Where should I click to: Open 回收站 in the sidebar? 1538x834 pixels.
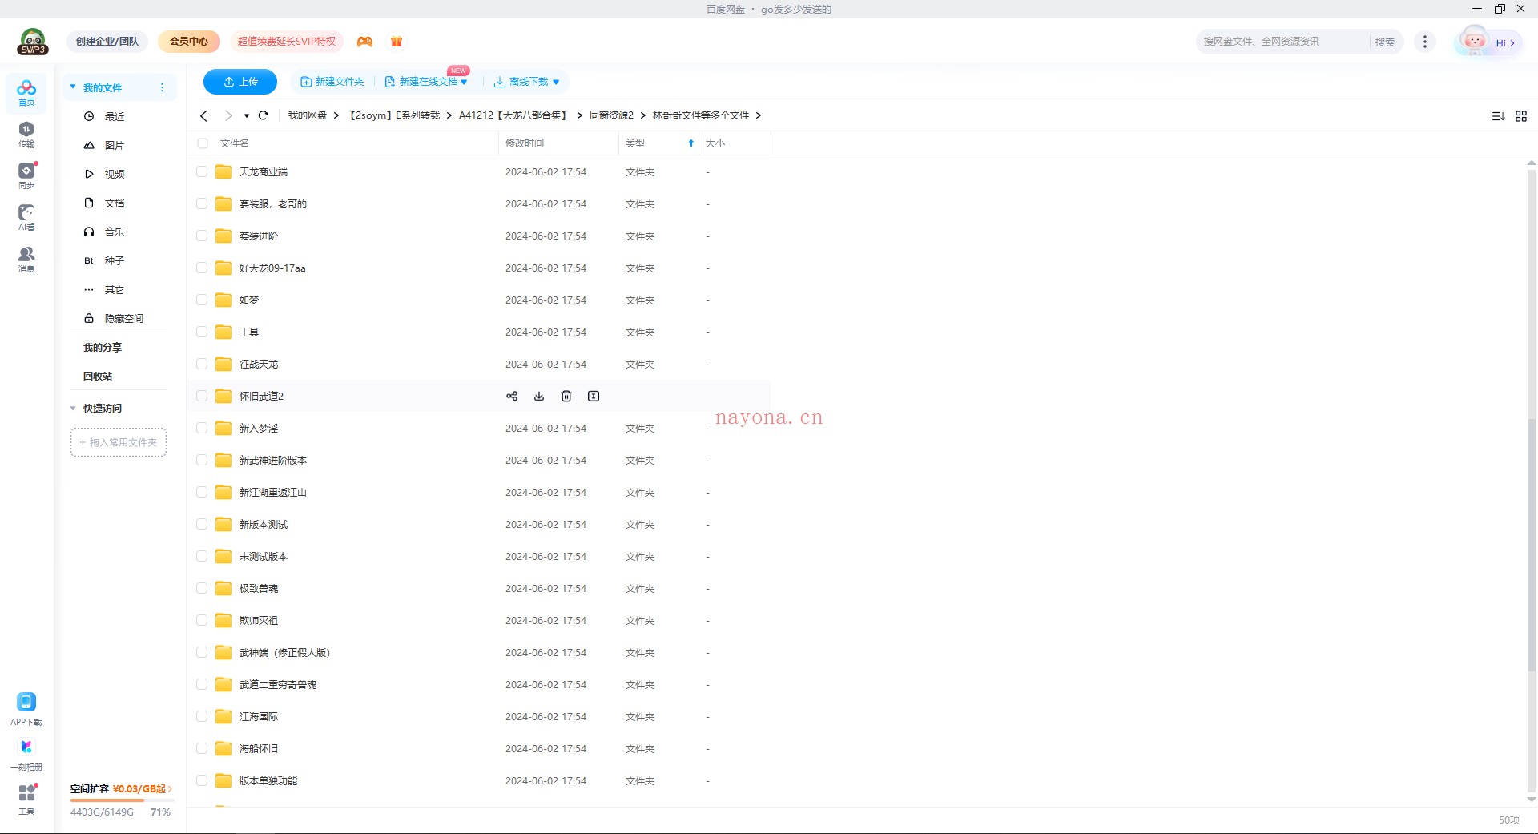pos(98,377)
